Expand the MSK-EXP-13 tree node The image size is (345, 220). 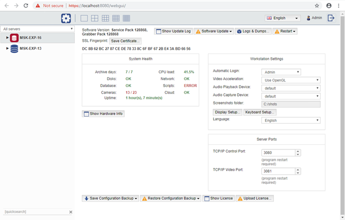8,48
